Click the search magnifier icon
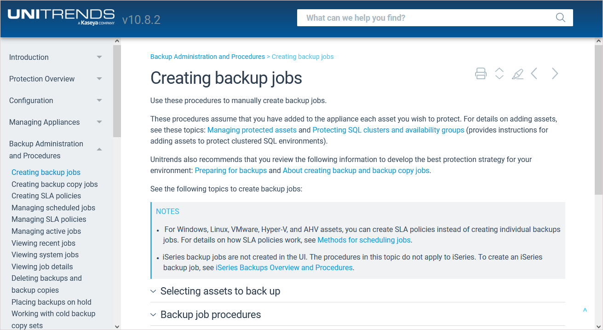 click(x=560, y=18)
